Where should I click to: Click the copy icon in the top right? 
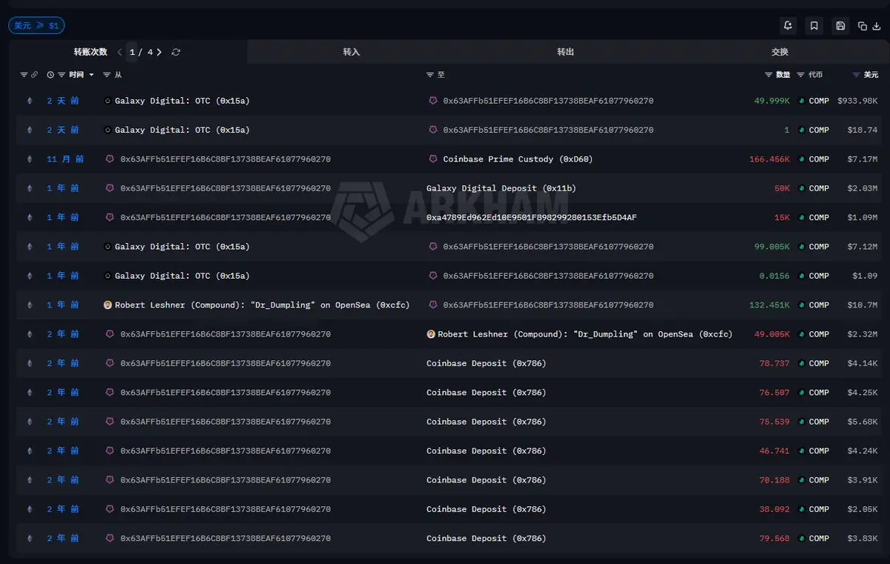point(863,26)
